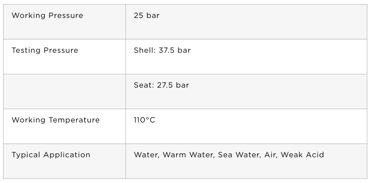Click the word Shell in testing row
Screen dimensions: 371x183
click(145, 50)
